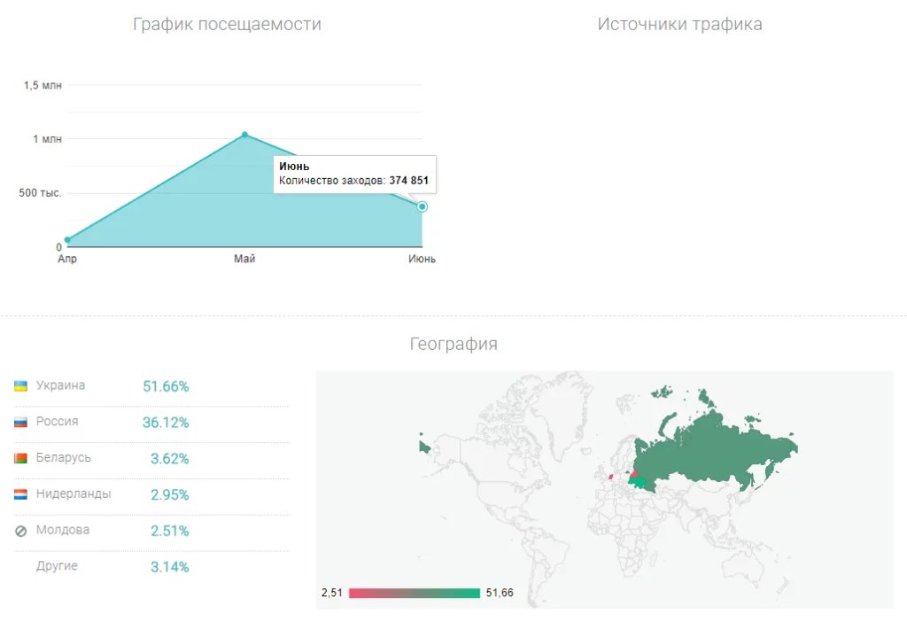Click the Ukraine flag icon
This screenshot has height=622, width=907.
coord(20,386)
